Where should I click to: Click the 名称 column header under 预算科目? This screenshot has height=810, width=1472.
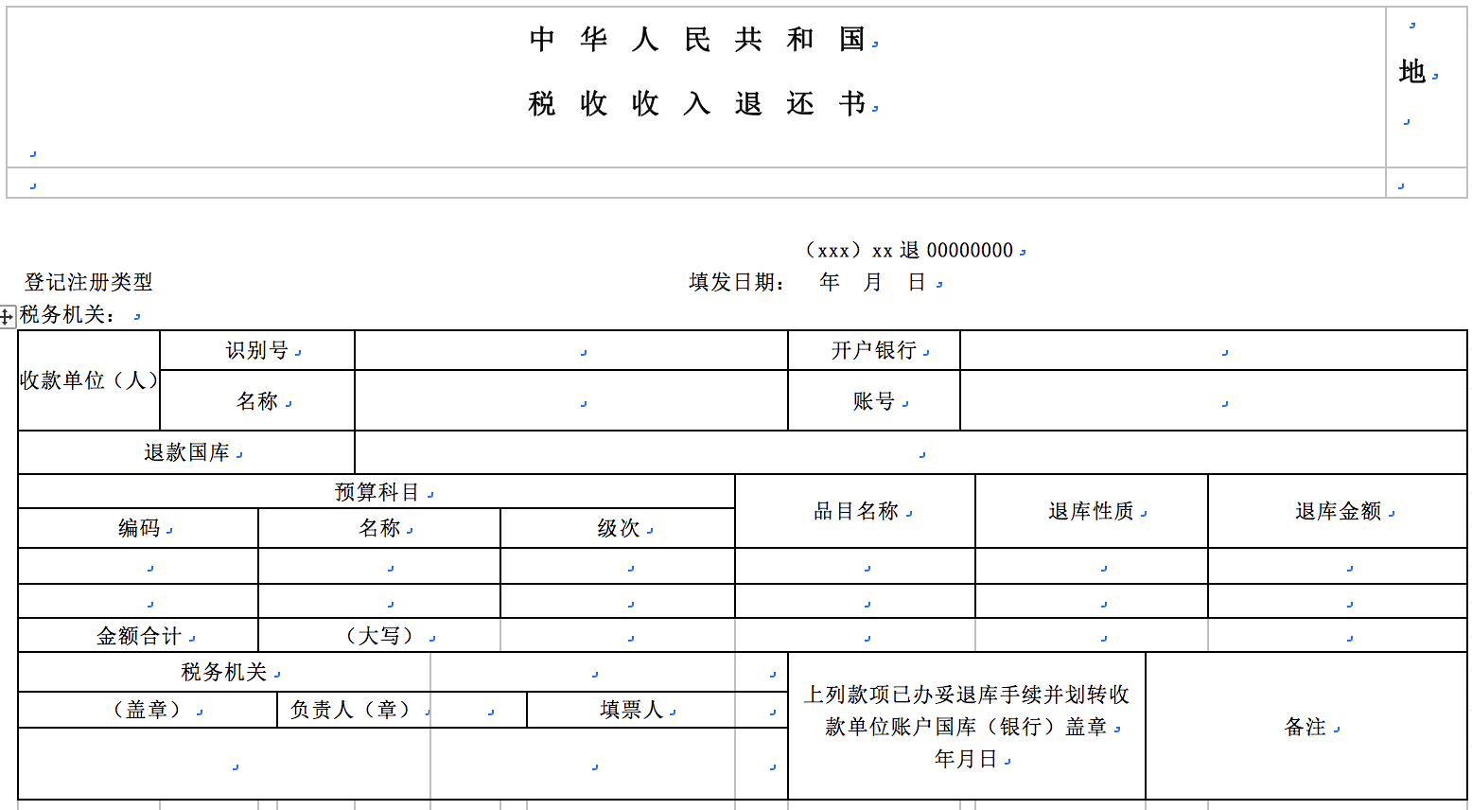click(379, 528)
